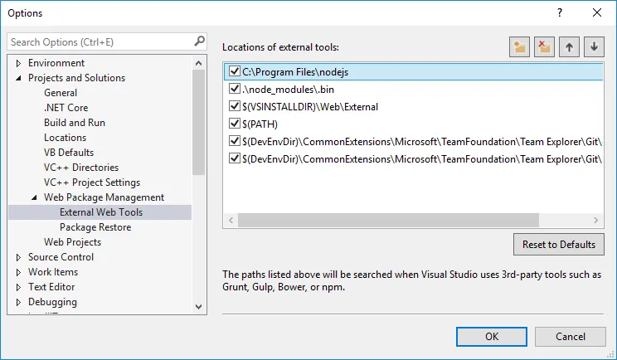Click the move down arrow icon
The height and width of the screenshot is (360, 617).
(x=594, y=47)
